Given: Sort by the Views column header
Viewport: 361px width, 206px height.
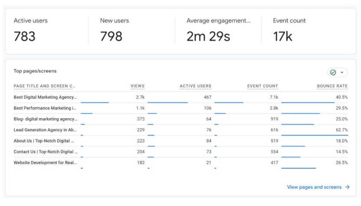Looking at the screenshot, I should [137, 86].
